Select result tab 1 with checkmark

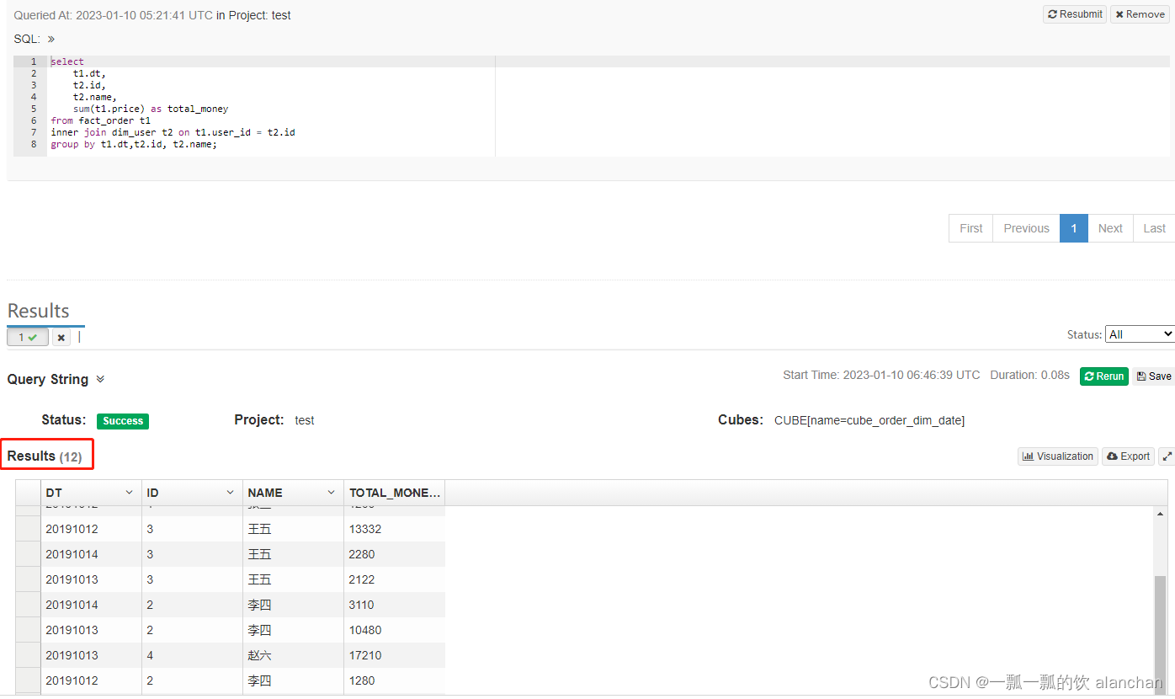pyautogui.click(x=28, y=337)
